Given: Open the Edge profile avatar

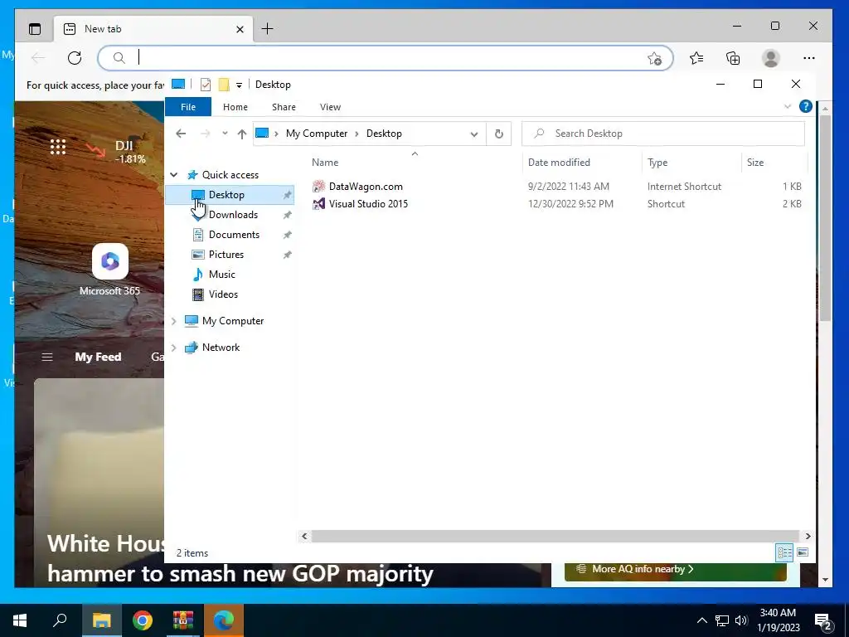Looking at the screenshot, I should click(771, 58).
